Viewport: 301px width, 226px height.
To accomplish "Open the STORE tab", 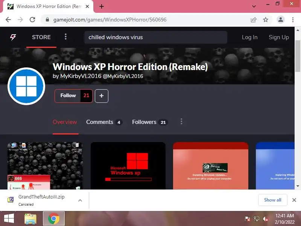I will click(x=41, y=37).
